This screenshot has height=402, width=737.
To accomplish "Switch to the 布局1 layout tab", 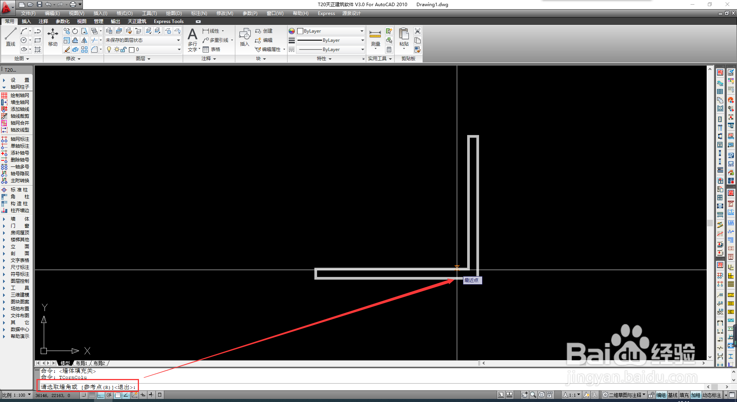I will (x=81, y=363).
